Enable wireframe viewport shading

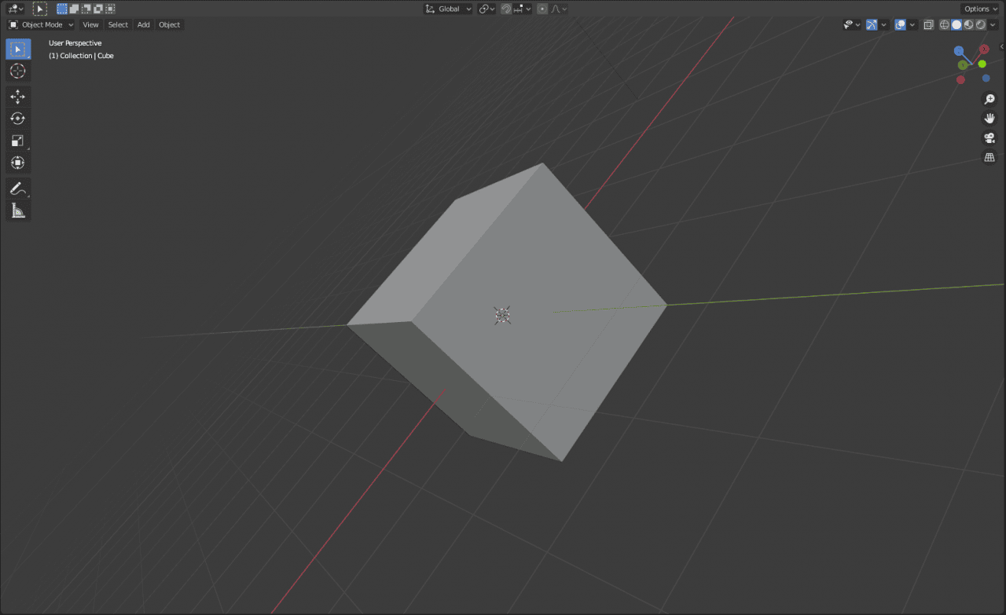[944, 24]
